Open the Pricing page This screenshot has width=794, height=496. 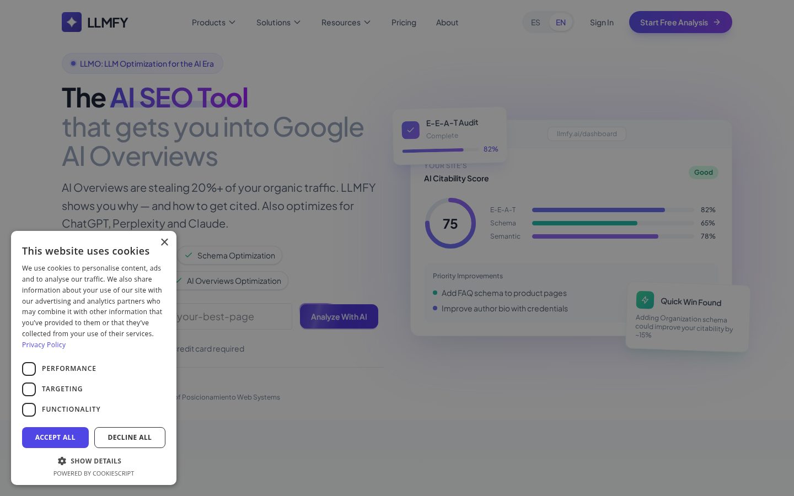pos(404,23)
